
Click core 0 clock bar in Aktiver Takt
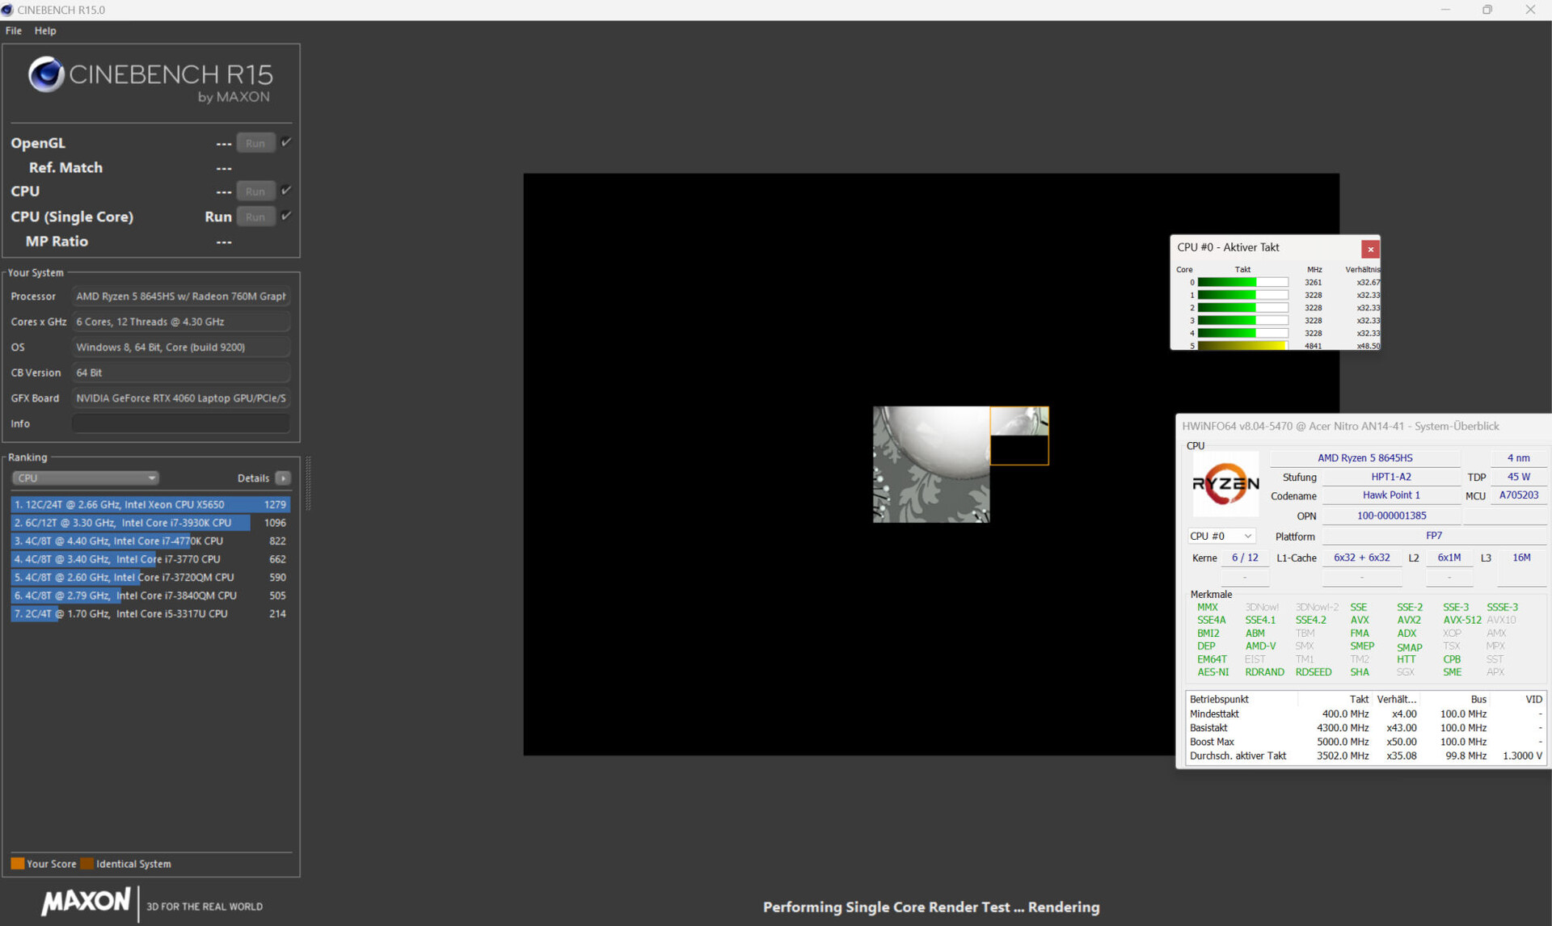point(1242,282)
